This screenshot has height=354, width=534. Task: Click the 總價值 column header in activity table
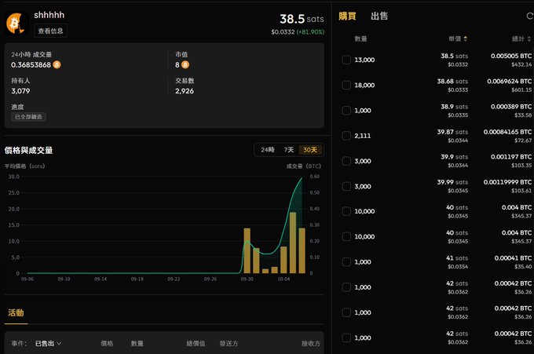196,344
